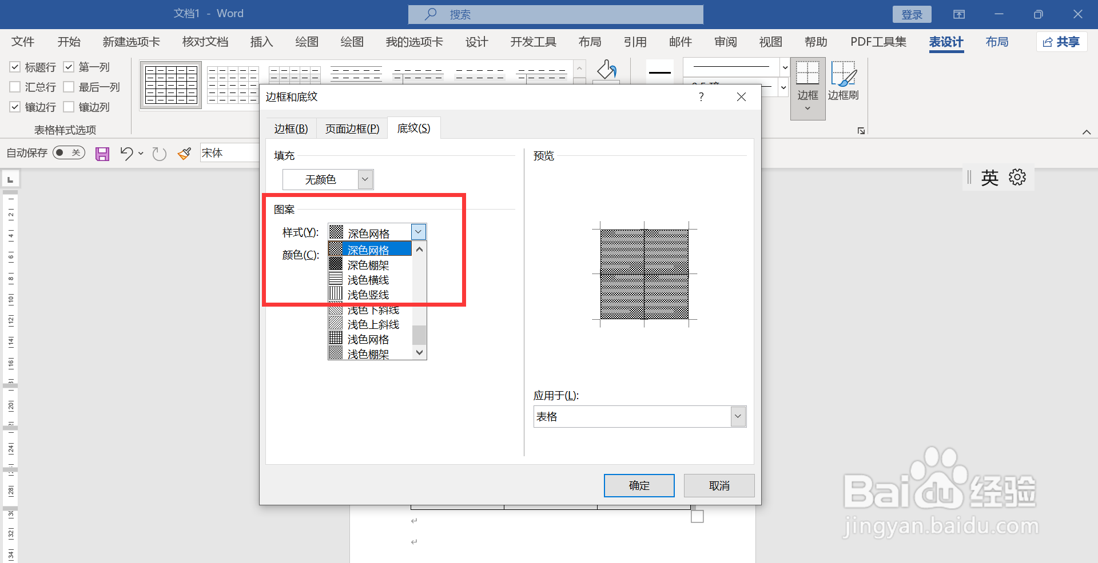The width and height of the screenshot is (1098, 563).
Task: Select the Shading (底纹) tab
Action: [x=414, y=128]
